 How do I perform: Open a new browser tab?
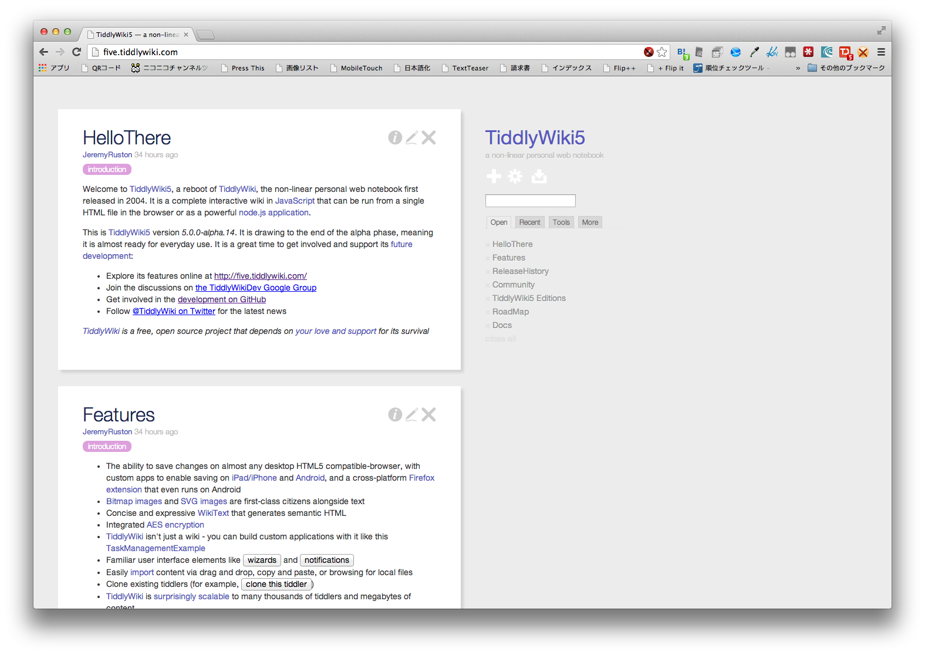205,35
